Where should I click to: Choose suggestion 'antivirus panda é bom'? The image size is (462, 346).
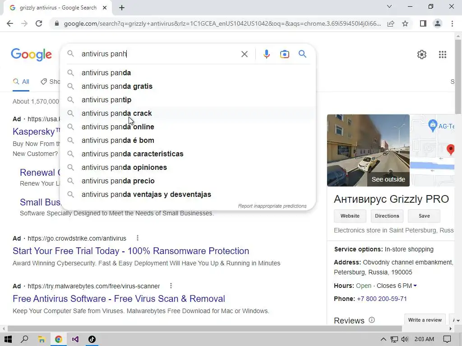(x=188, y=141)
